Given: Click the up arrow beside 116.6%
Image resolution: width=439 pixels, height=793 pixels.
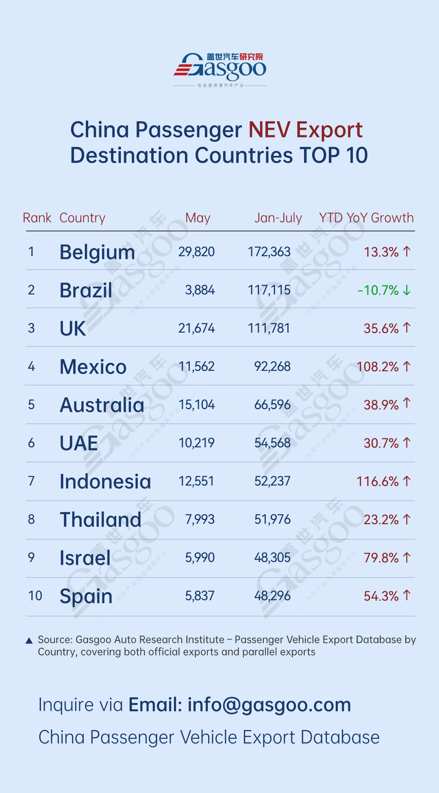Looking at the screenshot, I should (x=407, y=481).
